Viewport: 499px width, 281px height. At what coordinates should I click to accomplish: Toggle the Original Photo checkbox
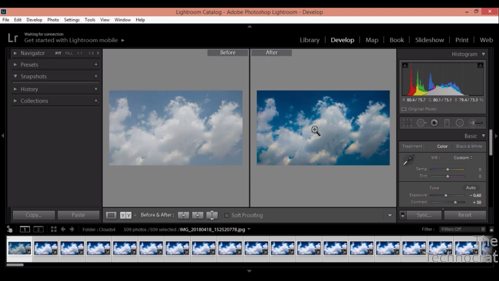click(x=404, y=109)
